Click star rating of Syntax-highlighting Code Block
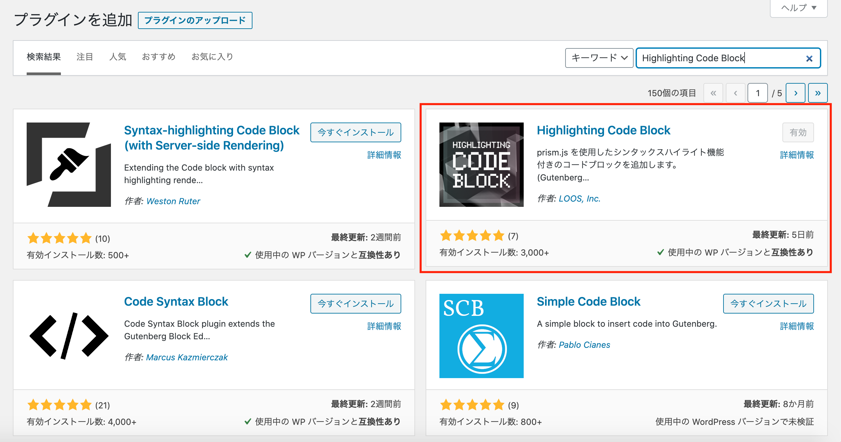Viewport: 841px width, 442px height. point(60,238)
